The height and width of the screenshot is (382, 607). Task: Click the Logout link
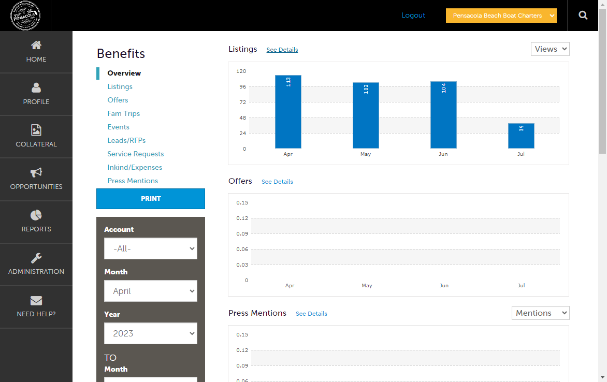pos(413,15)
